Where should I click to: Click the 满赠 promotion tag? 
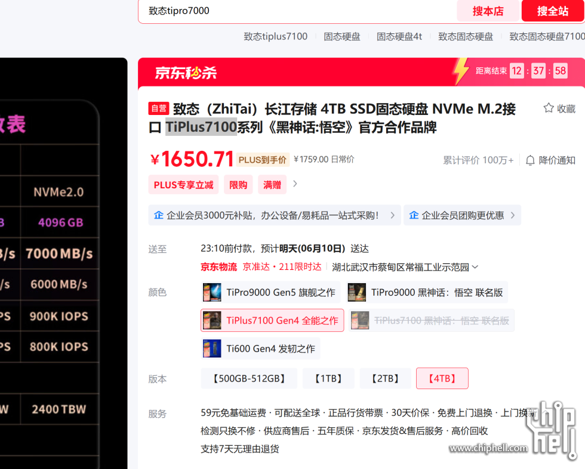tap(272, 185)
